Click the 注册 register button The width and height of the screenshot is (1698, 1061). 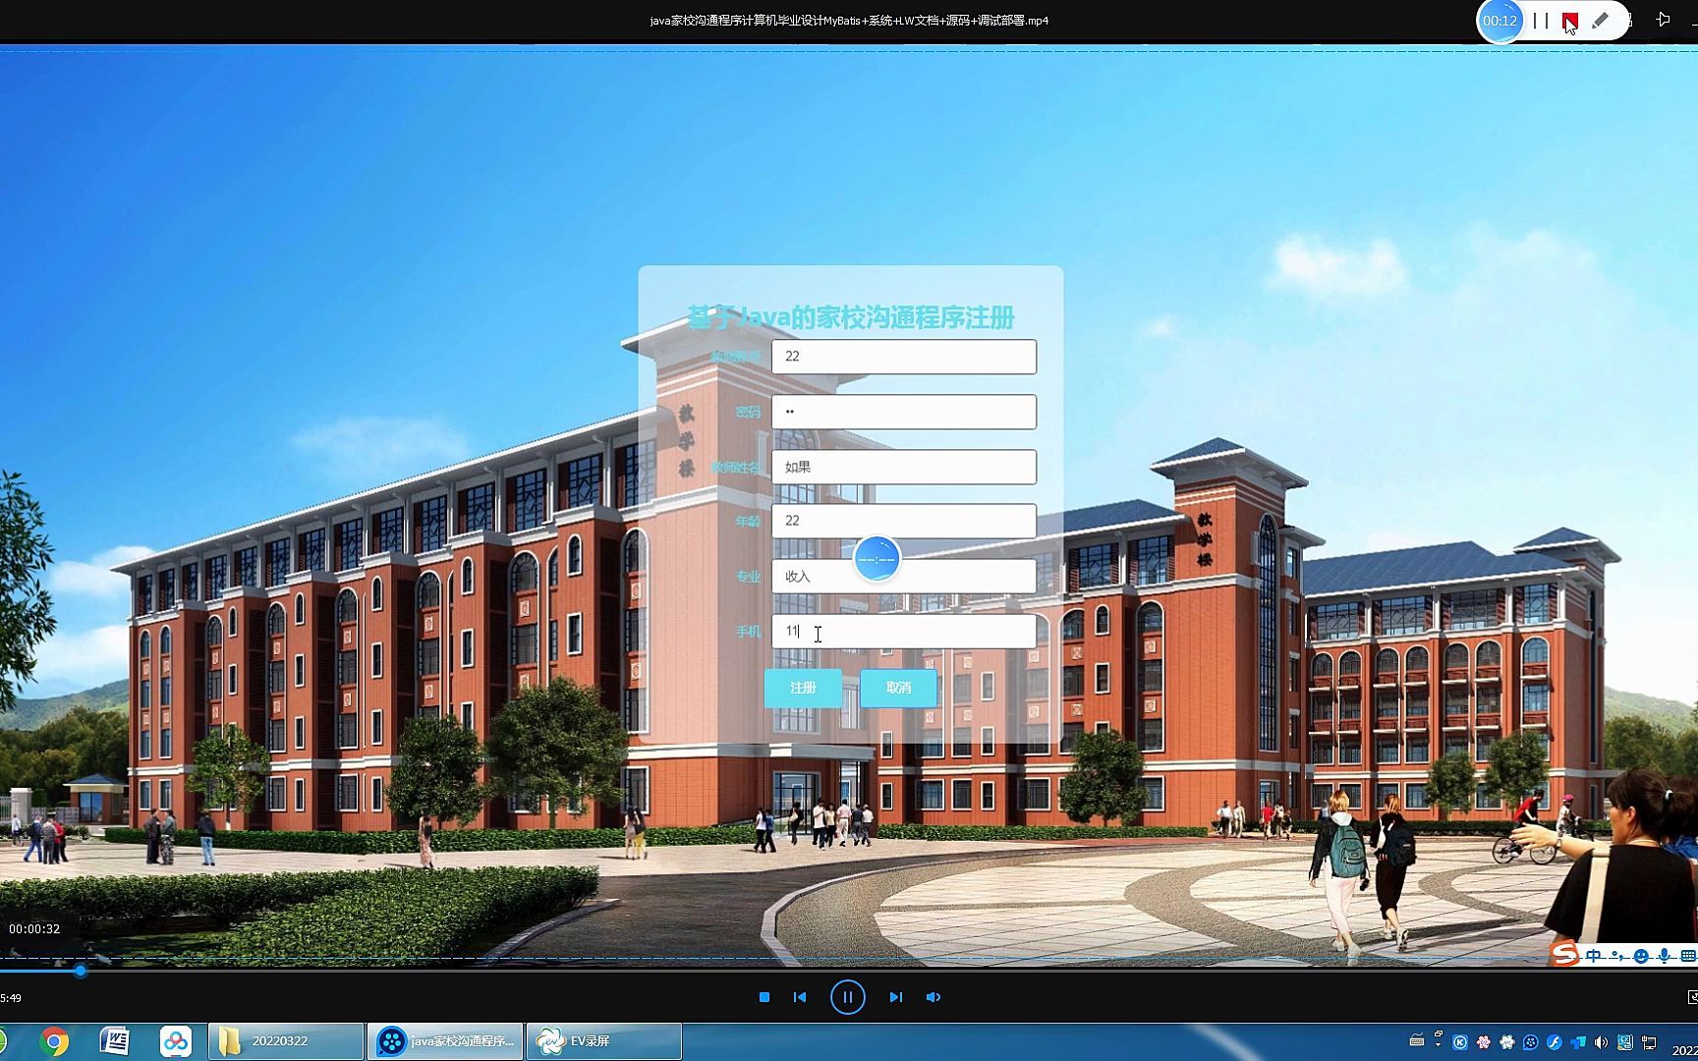(803, 688)
